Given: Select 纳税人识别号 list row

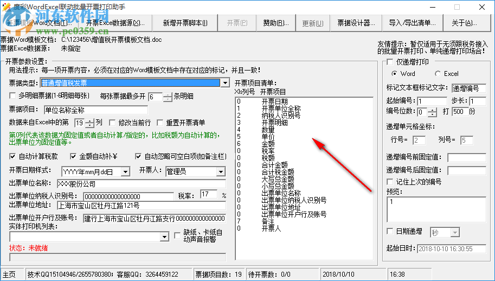Looking at the screenshot, I should [x=281, y=116].
